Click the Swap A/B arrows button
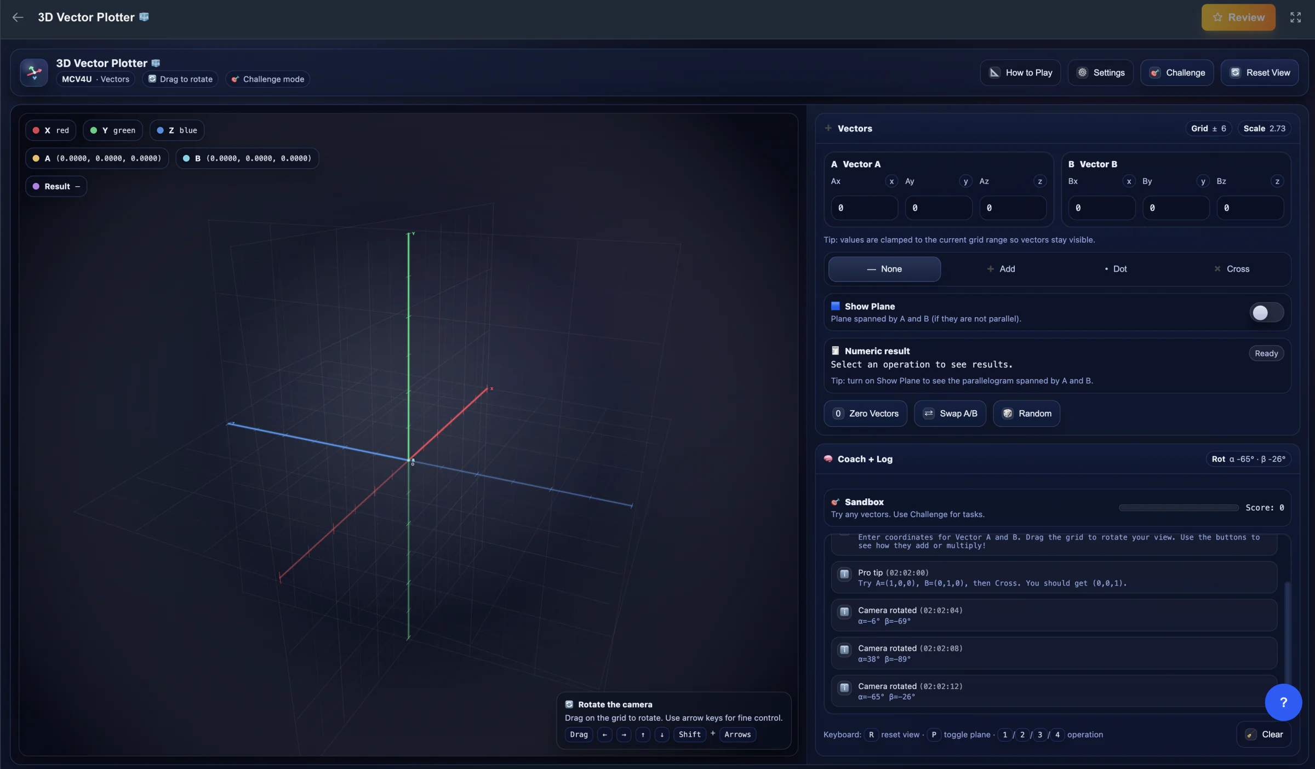This screenshot has width=1315, height=769. pos(950,414)
